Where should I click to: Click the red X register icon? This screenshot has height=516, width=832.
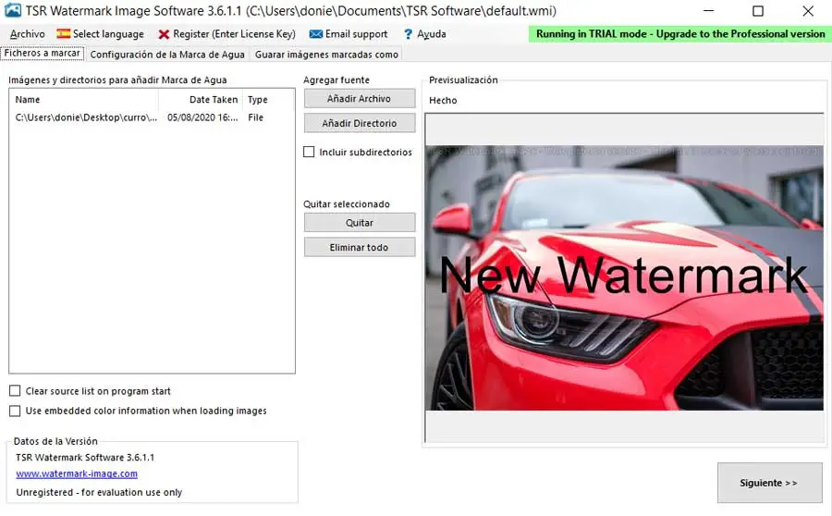point(164,34)
